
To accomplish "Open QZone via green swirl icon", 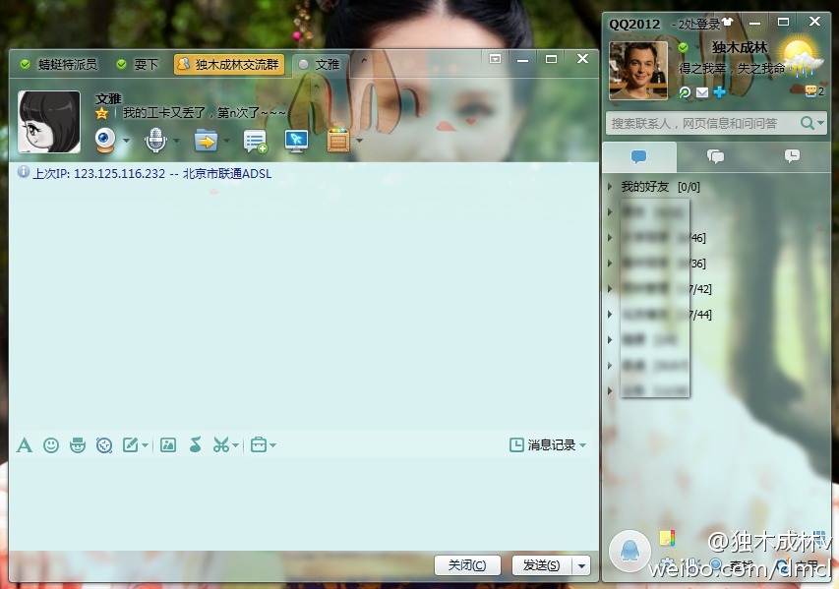I will point(685,92).
